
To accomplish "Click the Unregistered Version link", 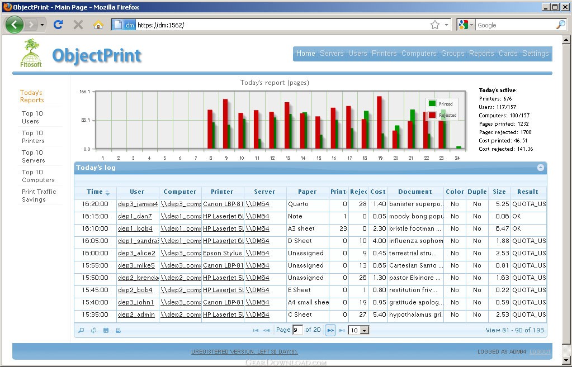I will coord(244,352).
